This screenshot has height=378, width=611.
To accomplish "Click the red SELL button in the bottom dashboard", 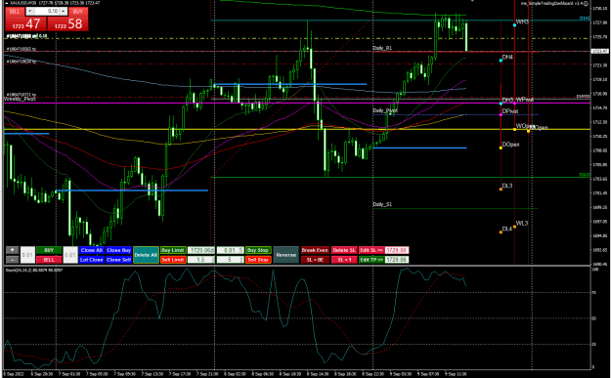I will coord(49,260).
